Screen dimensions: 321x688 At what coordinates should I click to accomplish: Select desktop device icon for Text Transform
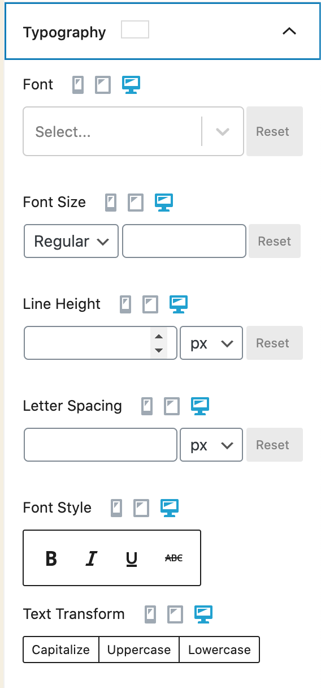point(203,614)
